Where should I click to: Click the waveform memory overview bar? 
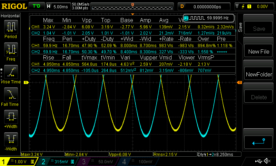132,7
